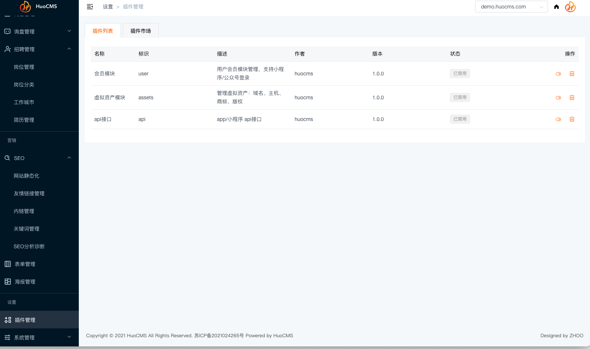Click the HuoCMS logo in the sidebar
The height and width of the screenshot is (349, 590).
pos(39,6)
